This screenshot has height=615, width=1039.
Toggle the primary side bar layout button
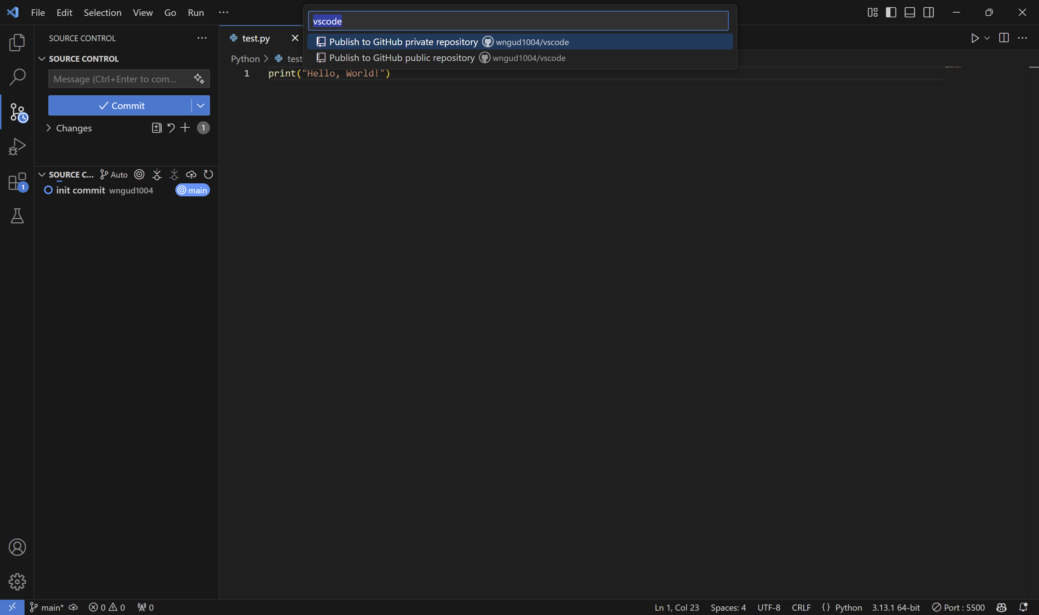(891, 12)
